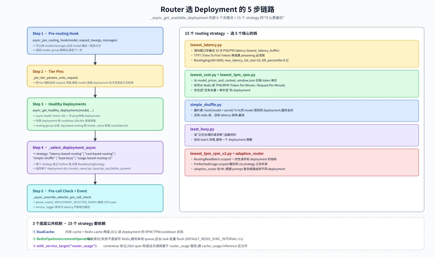Click the "③ with_service_target("router_usage"):" label
This screenshot has height=258, width=435.
point(65,246)
